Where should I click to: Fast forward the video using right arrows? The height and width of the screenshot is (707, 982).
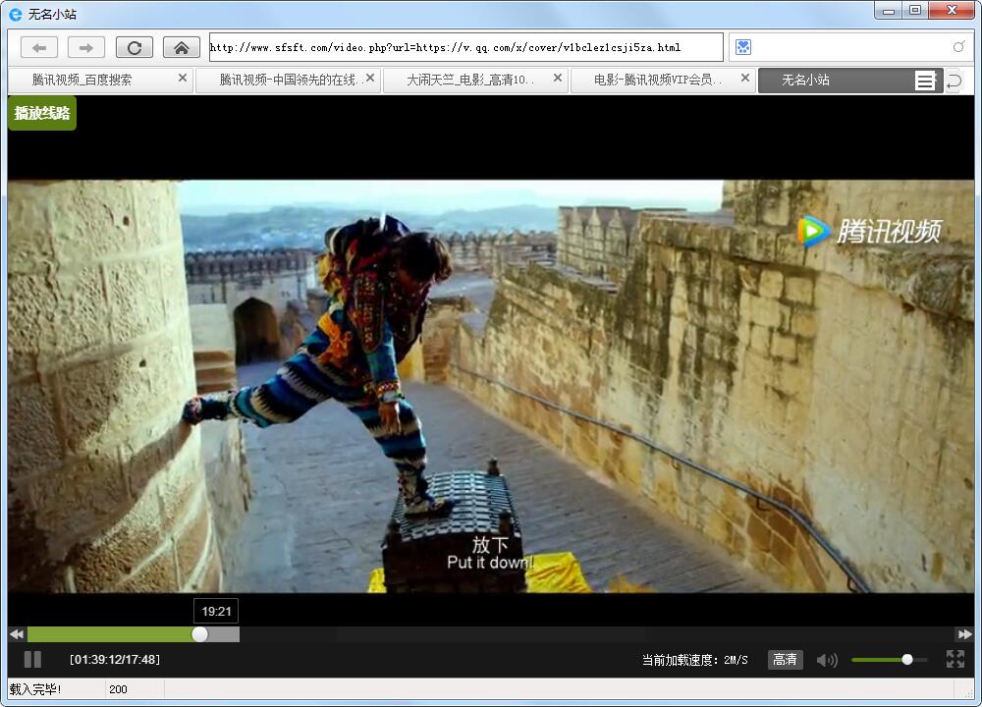(x=964, y=634)
